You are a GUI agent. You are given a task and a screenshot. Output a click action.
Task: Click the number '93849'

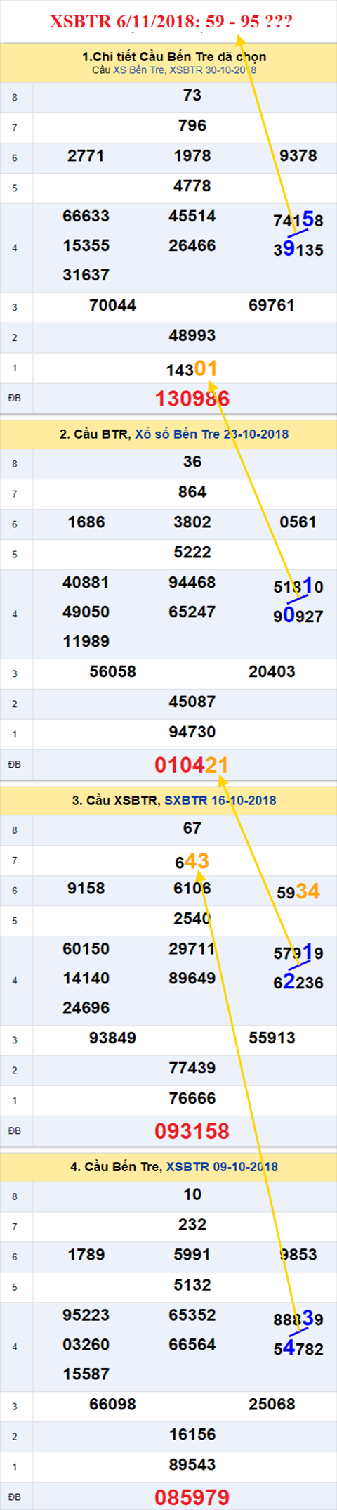coord(112,1038)
